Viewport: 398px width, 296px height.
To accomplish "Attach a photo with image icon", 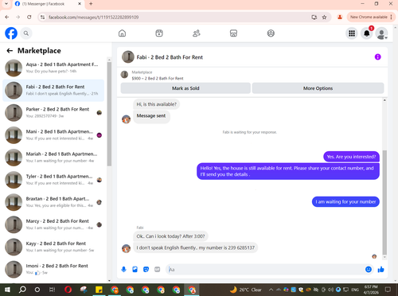I will click(135, 270).
